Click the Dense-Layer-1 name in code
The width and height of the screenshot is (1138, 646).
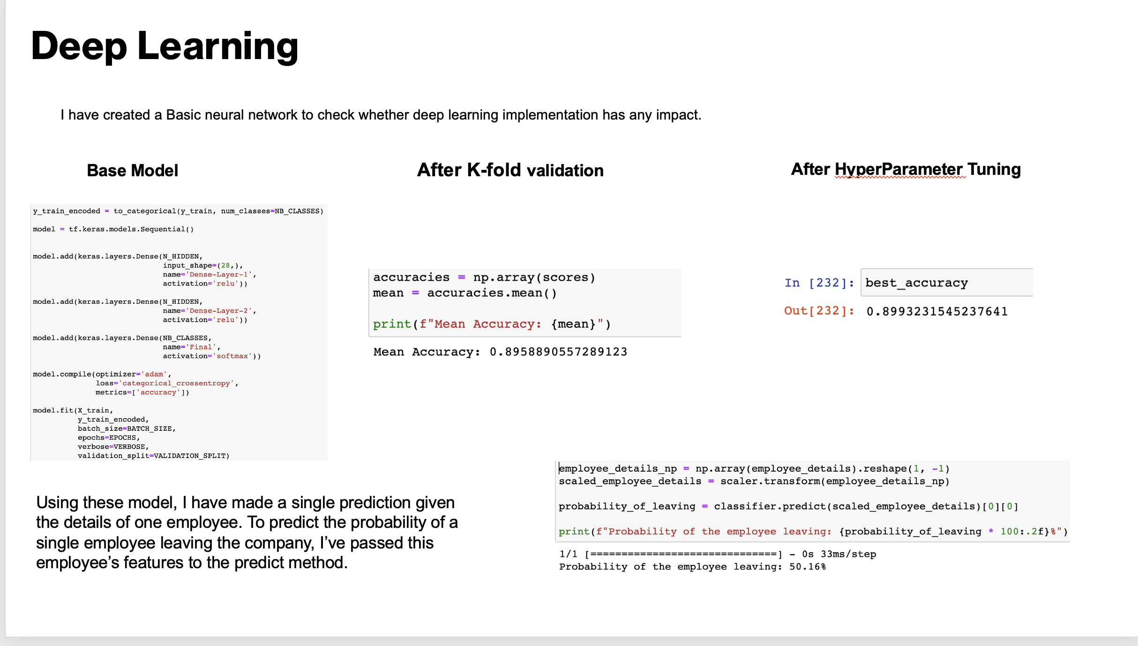point(219,274)
